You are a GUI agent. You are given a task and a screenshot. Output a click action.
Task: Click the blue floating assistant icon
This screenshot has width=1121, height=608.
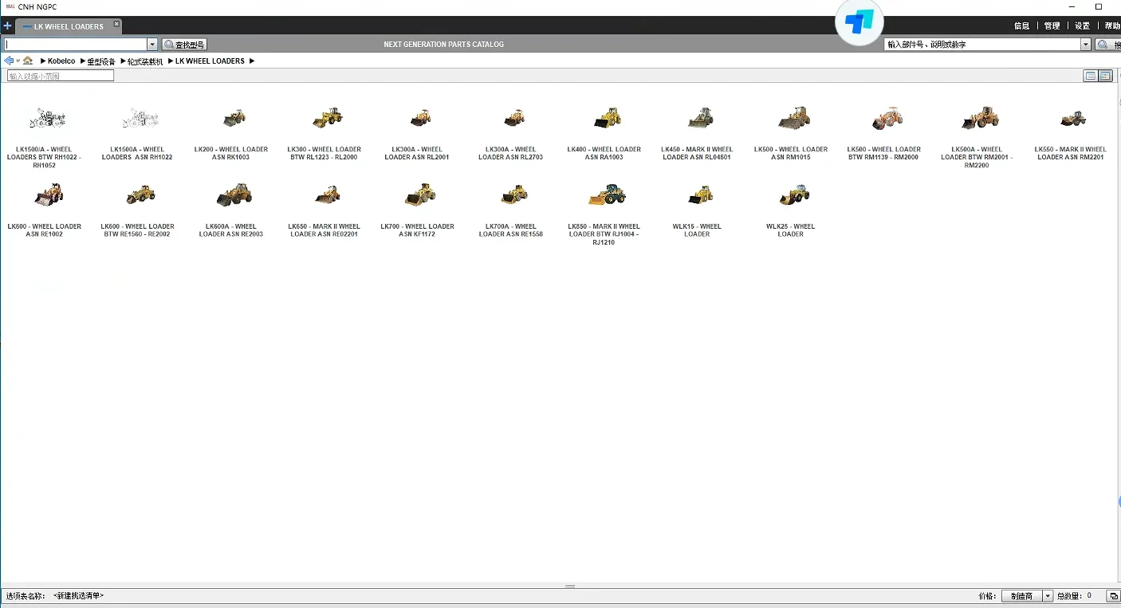(859, 22)
